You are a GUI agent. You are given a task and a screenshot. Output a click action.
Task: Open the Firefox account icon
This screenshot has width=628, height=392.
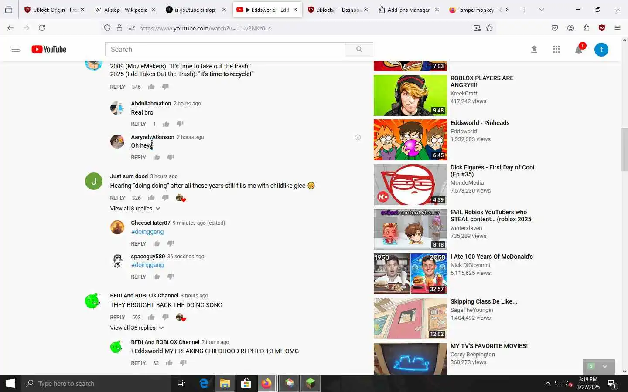tap(570, 28)
